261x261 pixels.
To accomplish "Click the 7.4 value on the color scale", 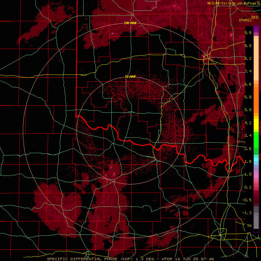I will 248,71.
